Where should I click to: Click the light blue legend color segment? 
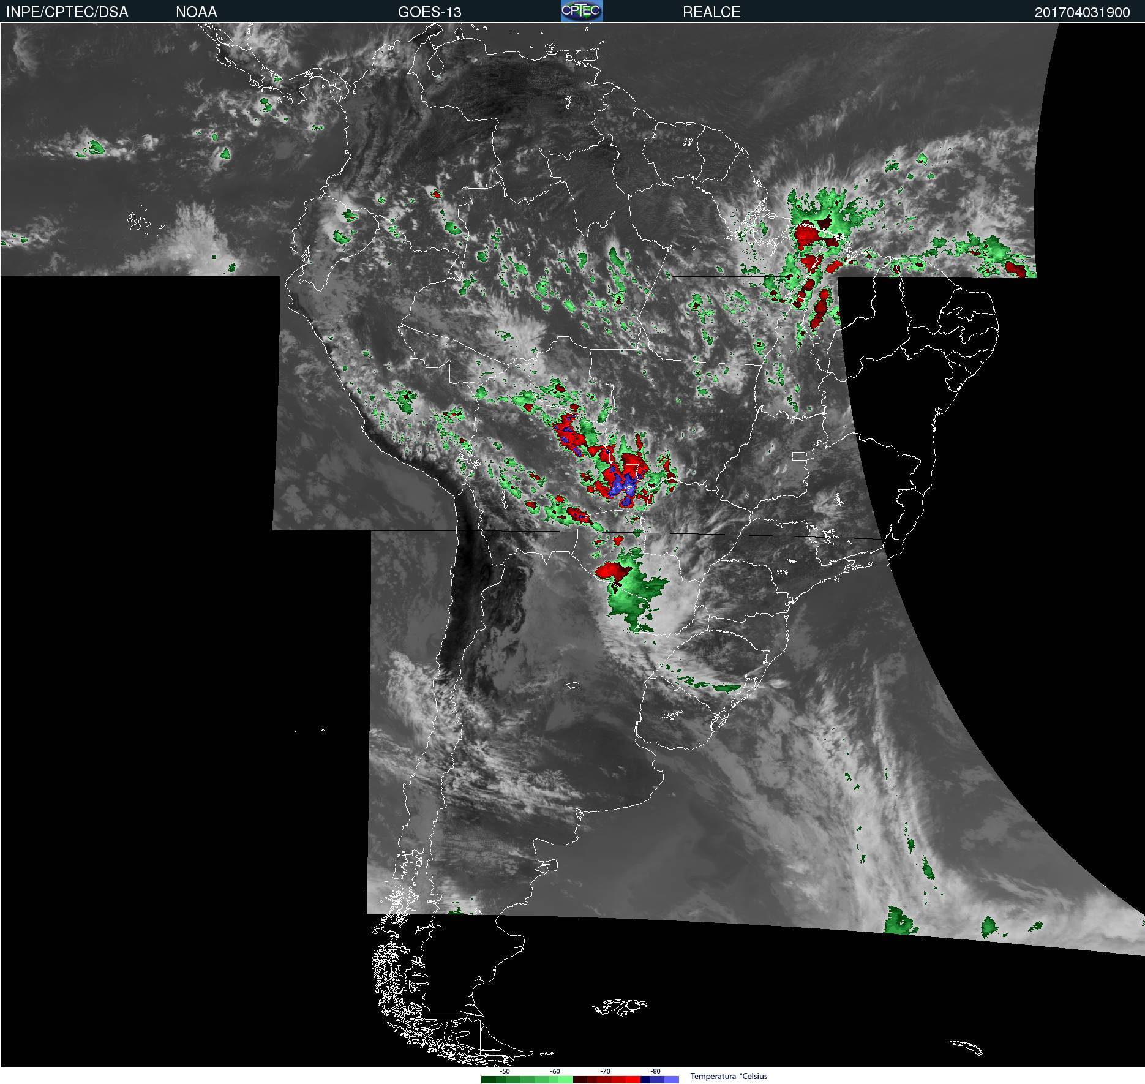point(672,1080)
